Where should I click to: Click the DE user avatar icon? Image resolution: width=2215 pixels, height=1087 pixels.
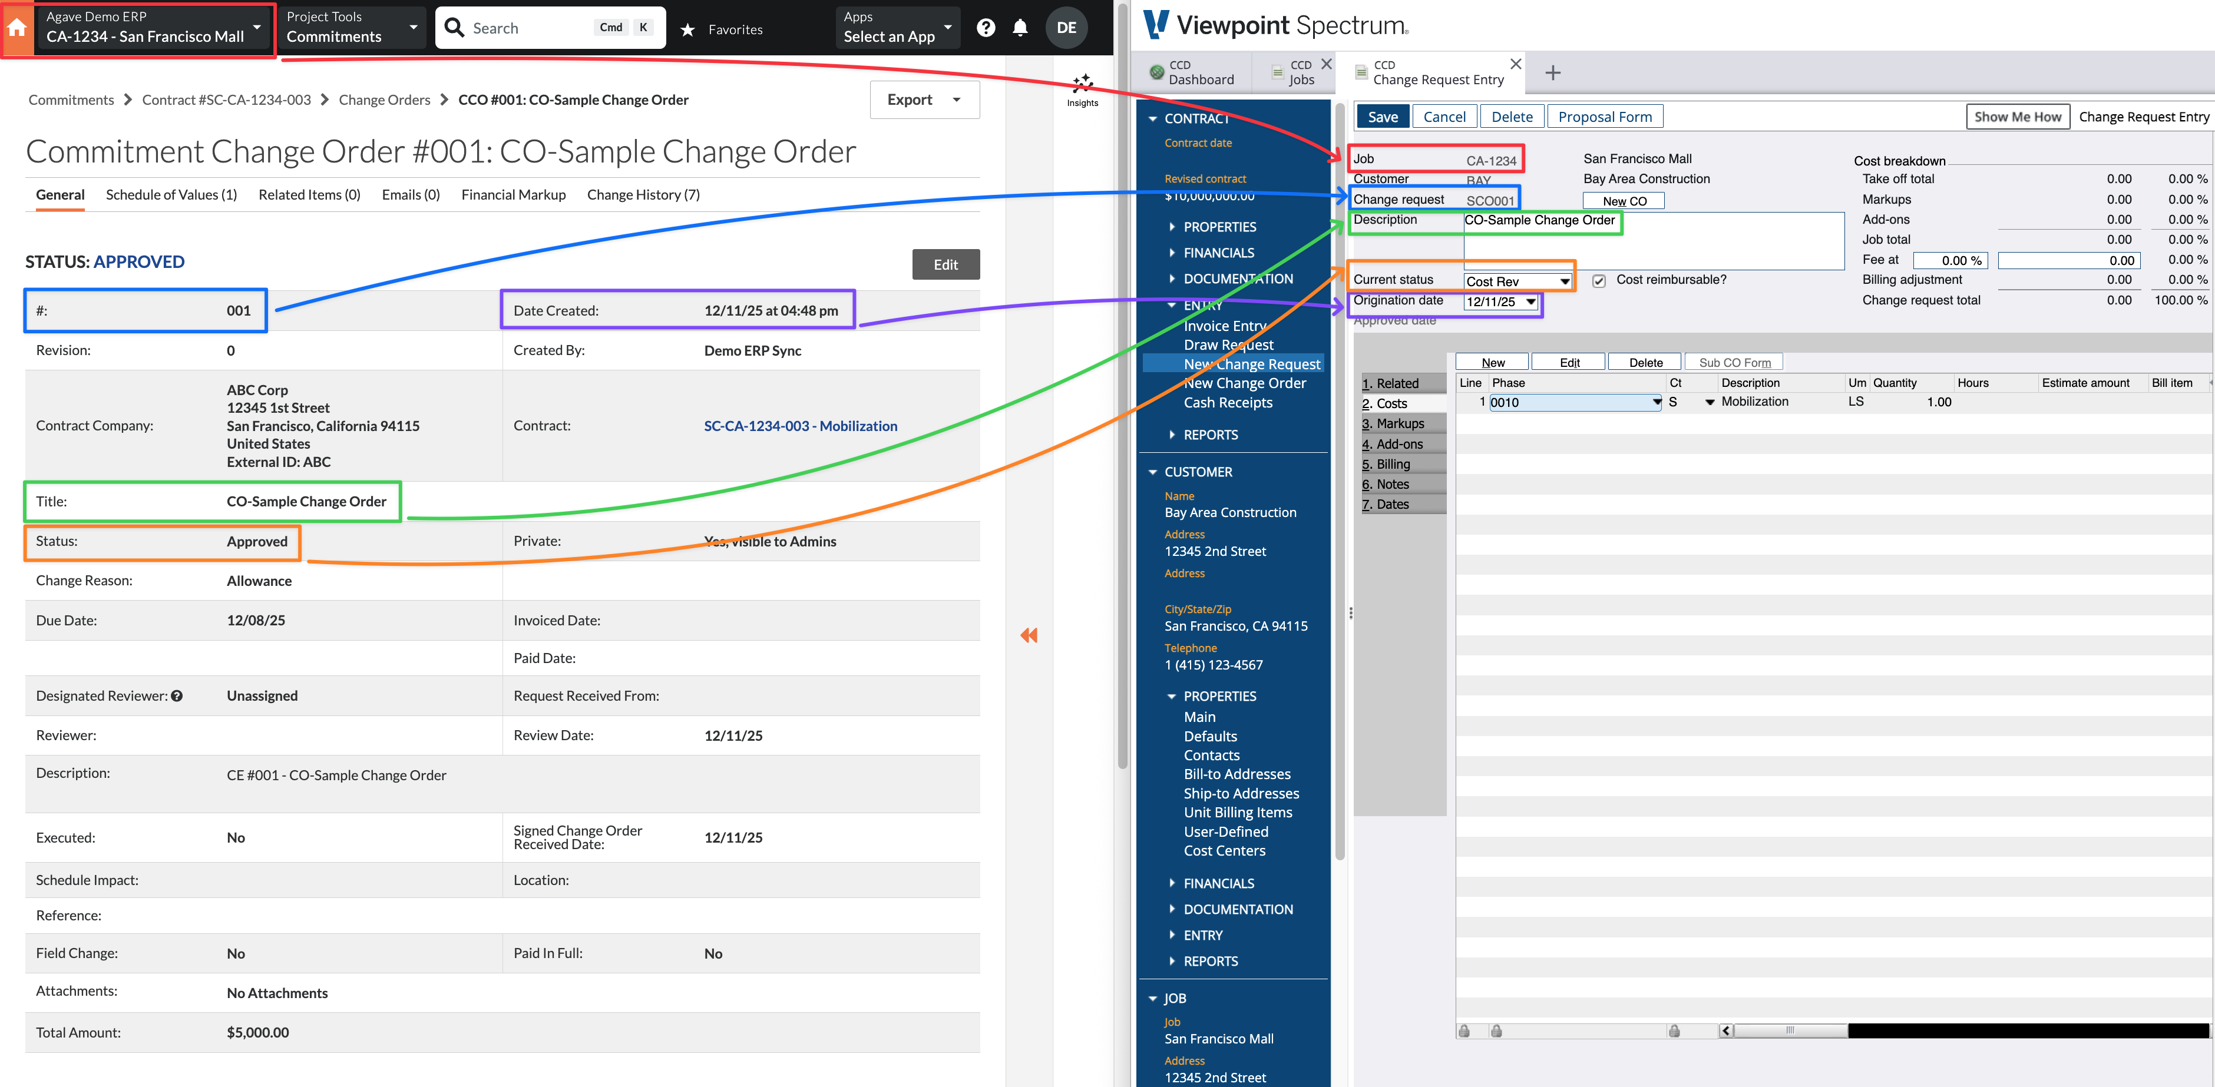pyautogui.click(x=1066, y=26)
